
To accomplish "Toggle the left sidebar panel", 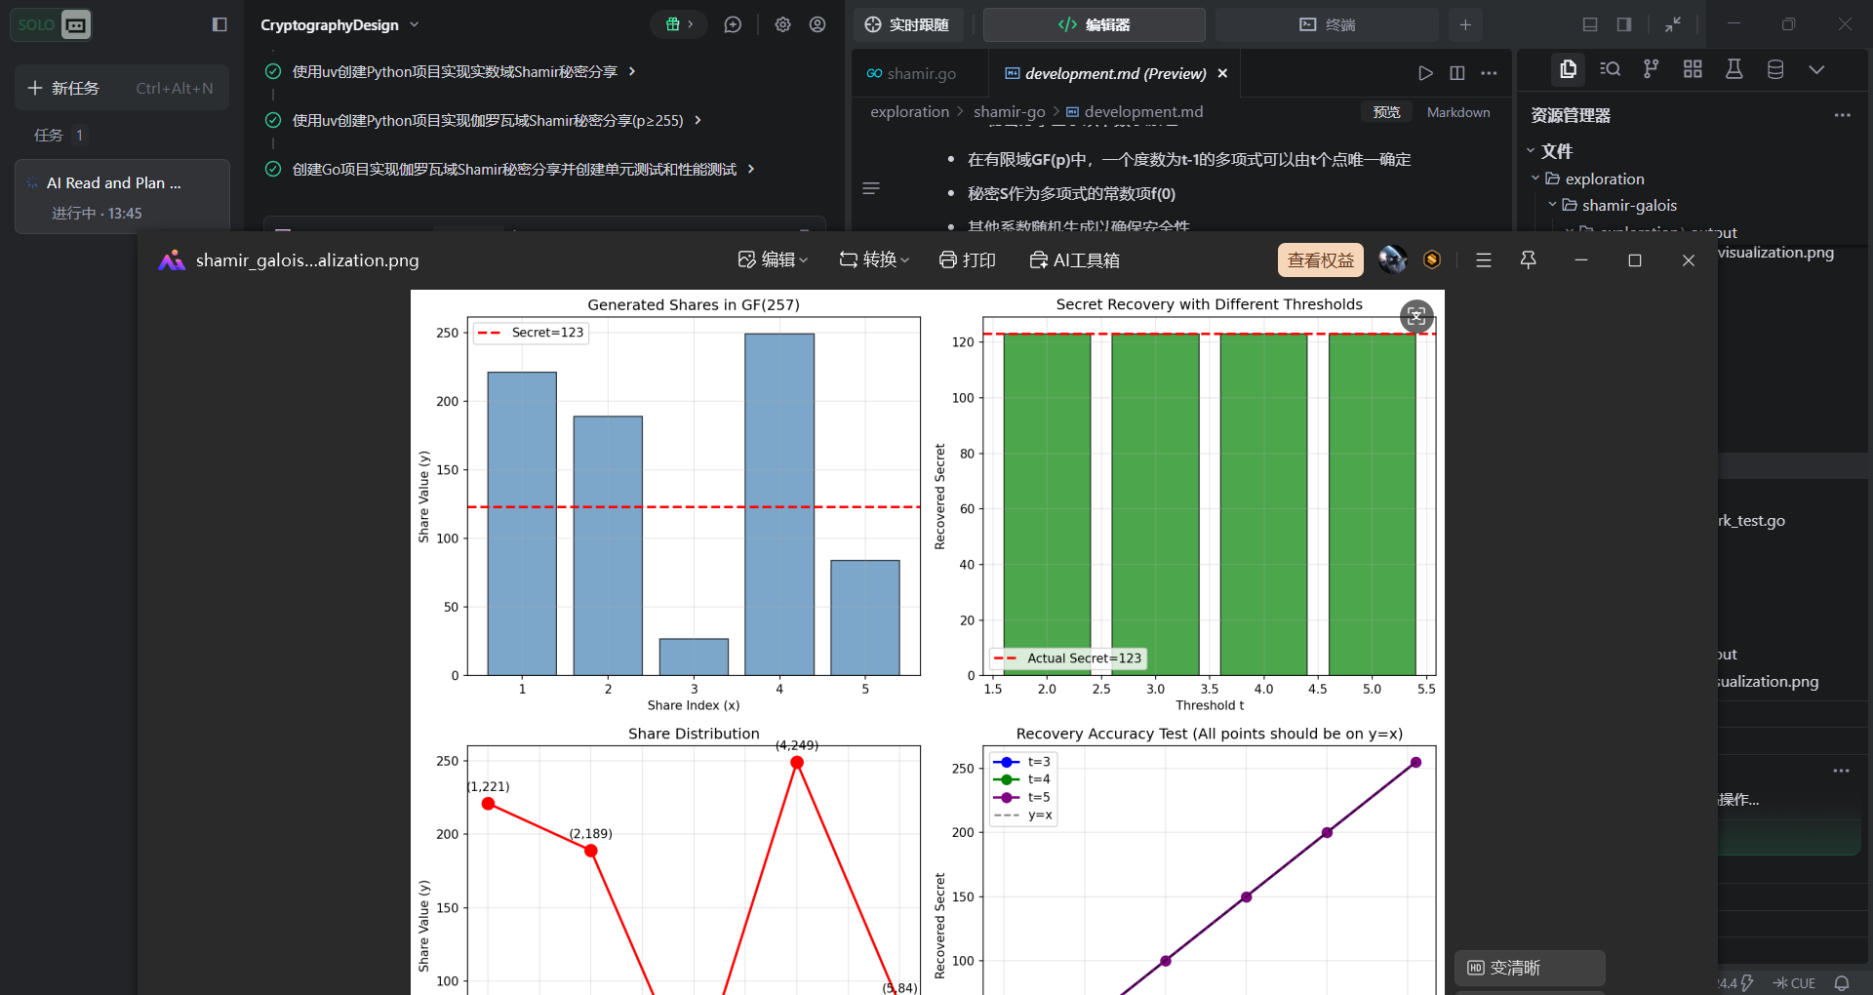I will coord(219,24).
